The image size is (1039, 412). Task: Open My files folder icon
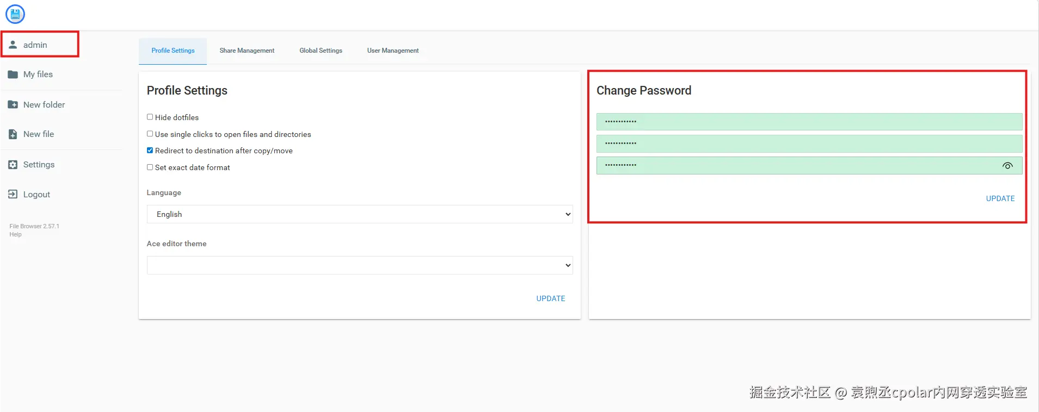[13, 74]
